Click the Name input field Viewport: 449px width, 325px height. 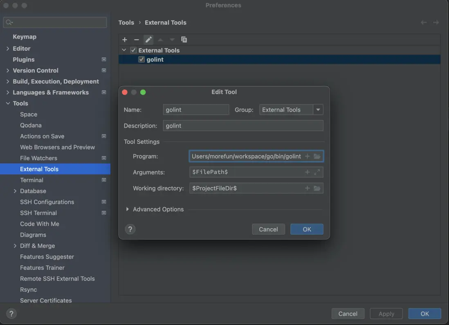pos(196,110)
